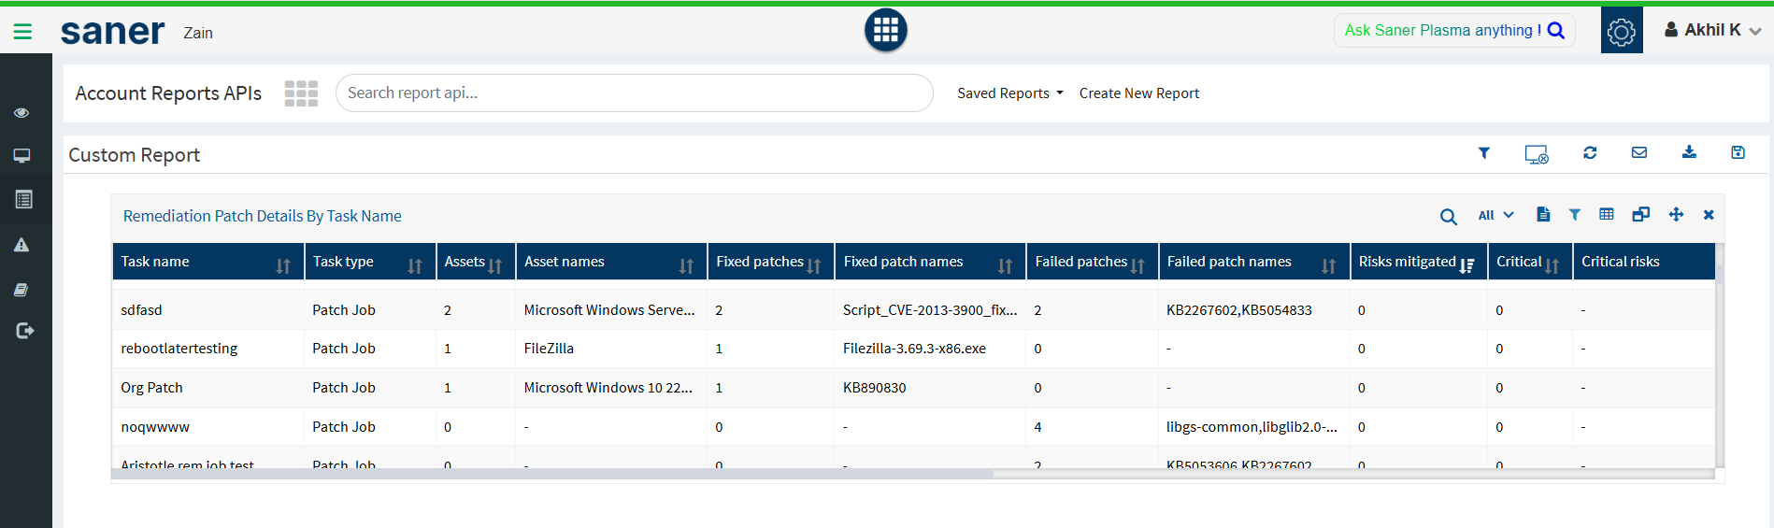The width and height of the screenshot is (1774, 528).
Task: Click the Search report api field
Action: coord(634,93)
